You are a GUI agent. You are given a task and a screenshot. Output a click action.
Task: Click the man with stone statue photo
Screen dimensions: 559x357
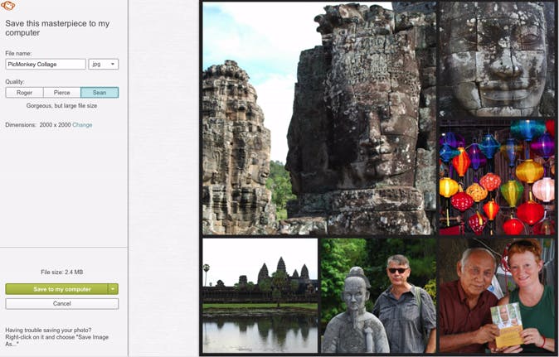coord(378,296)
